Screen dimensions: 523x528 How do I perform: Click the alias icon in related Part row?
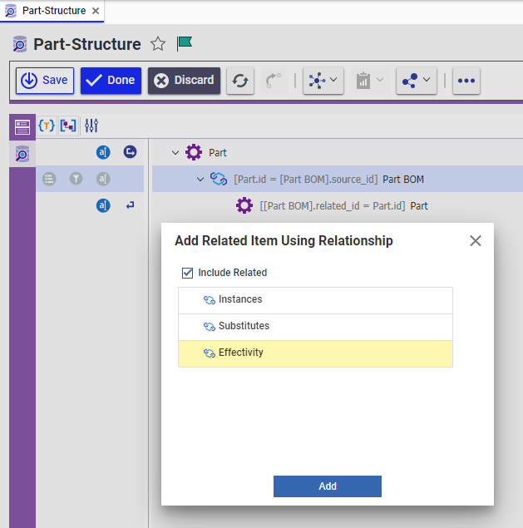click(103, 205)
